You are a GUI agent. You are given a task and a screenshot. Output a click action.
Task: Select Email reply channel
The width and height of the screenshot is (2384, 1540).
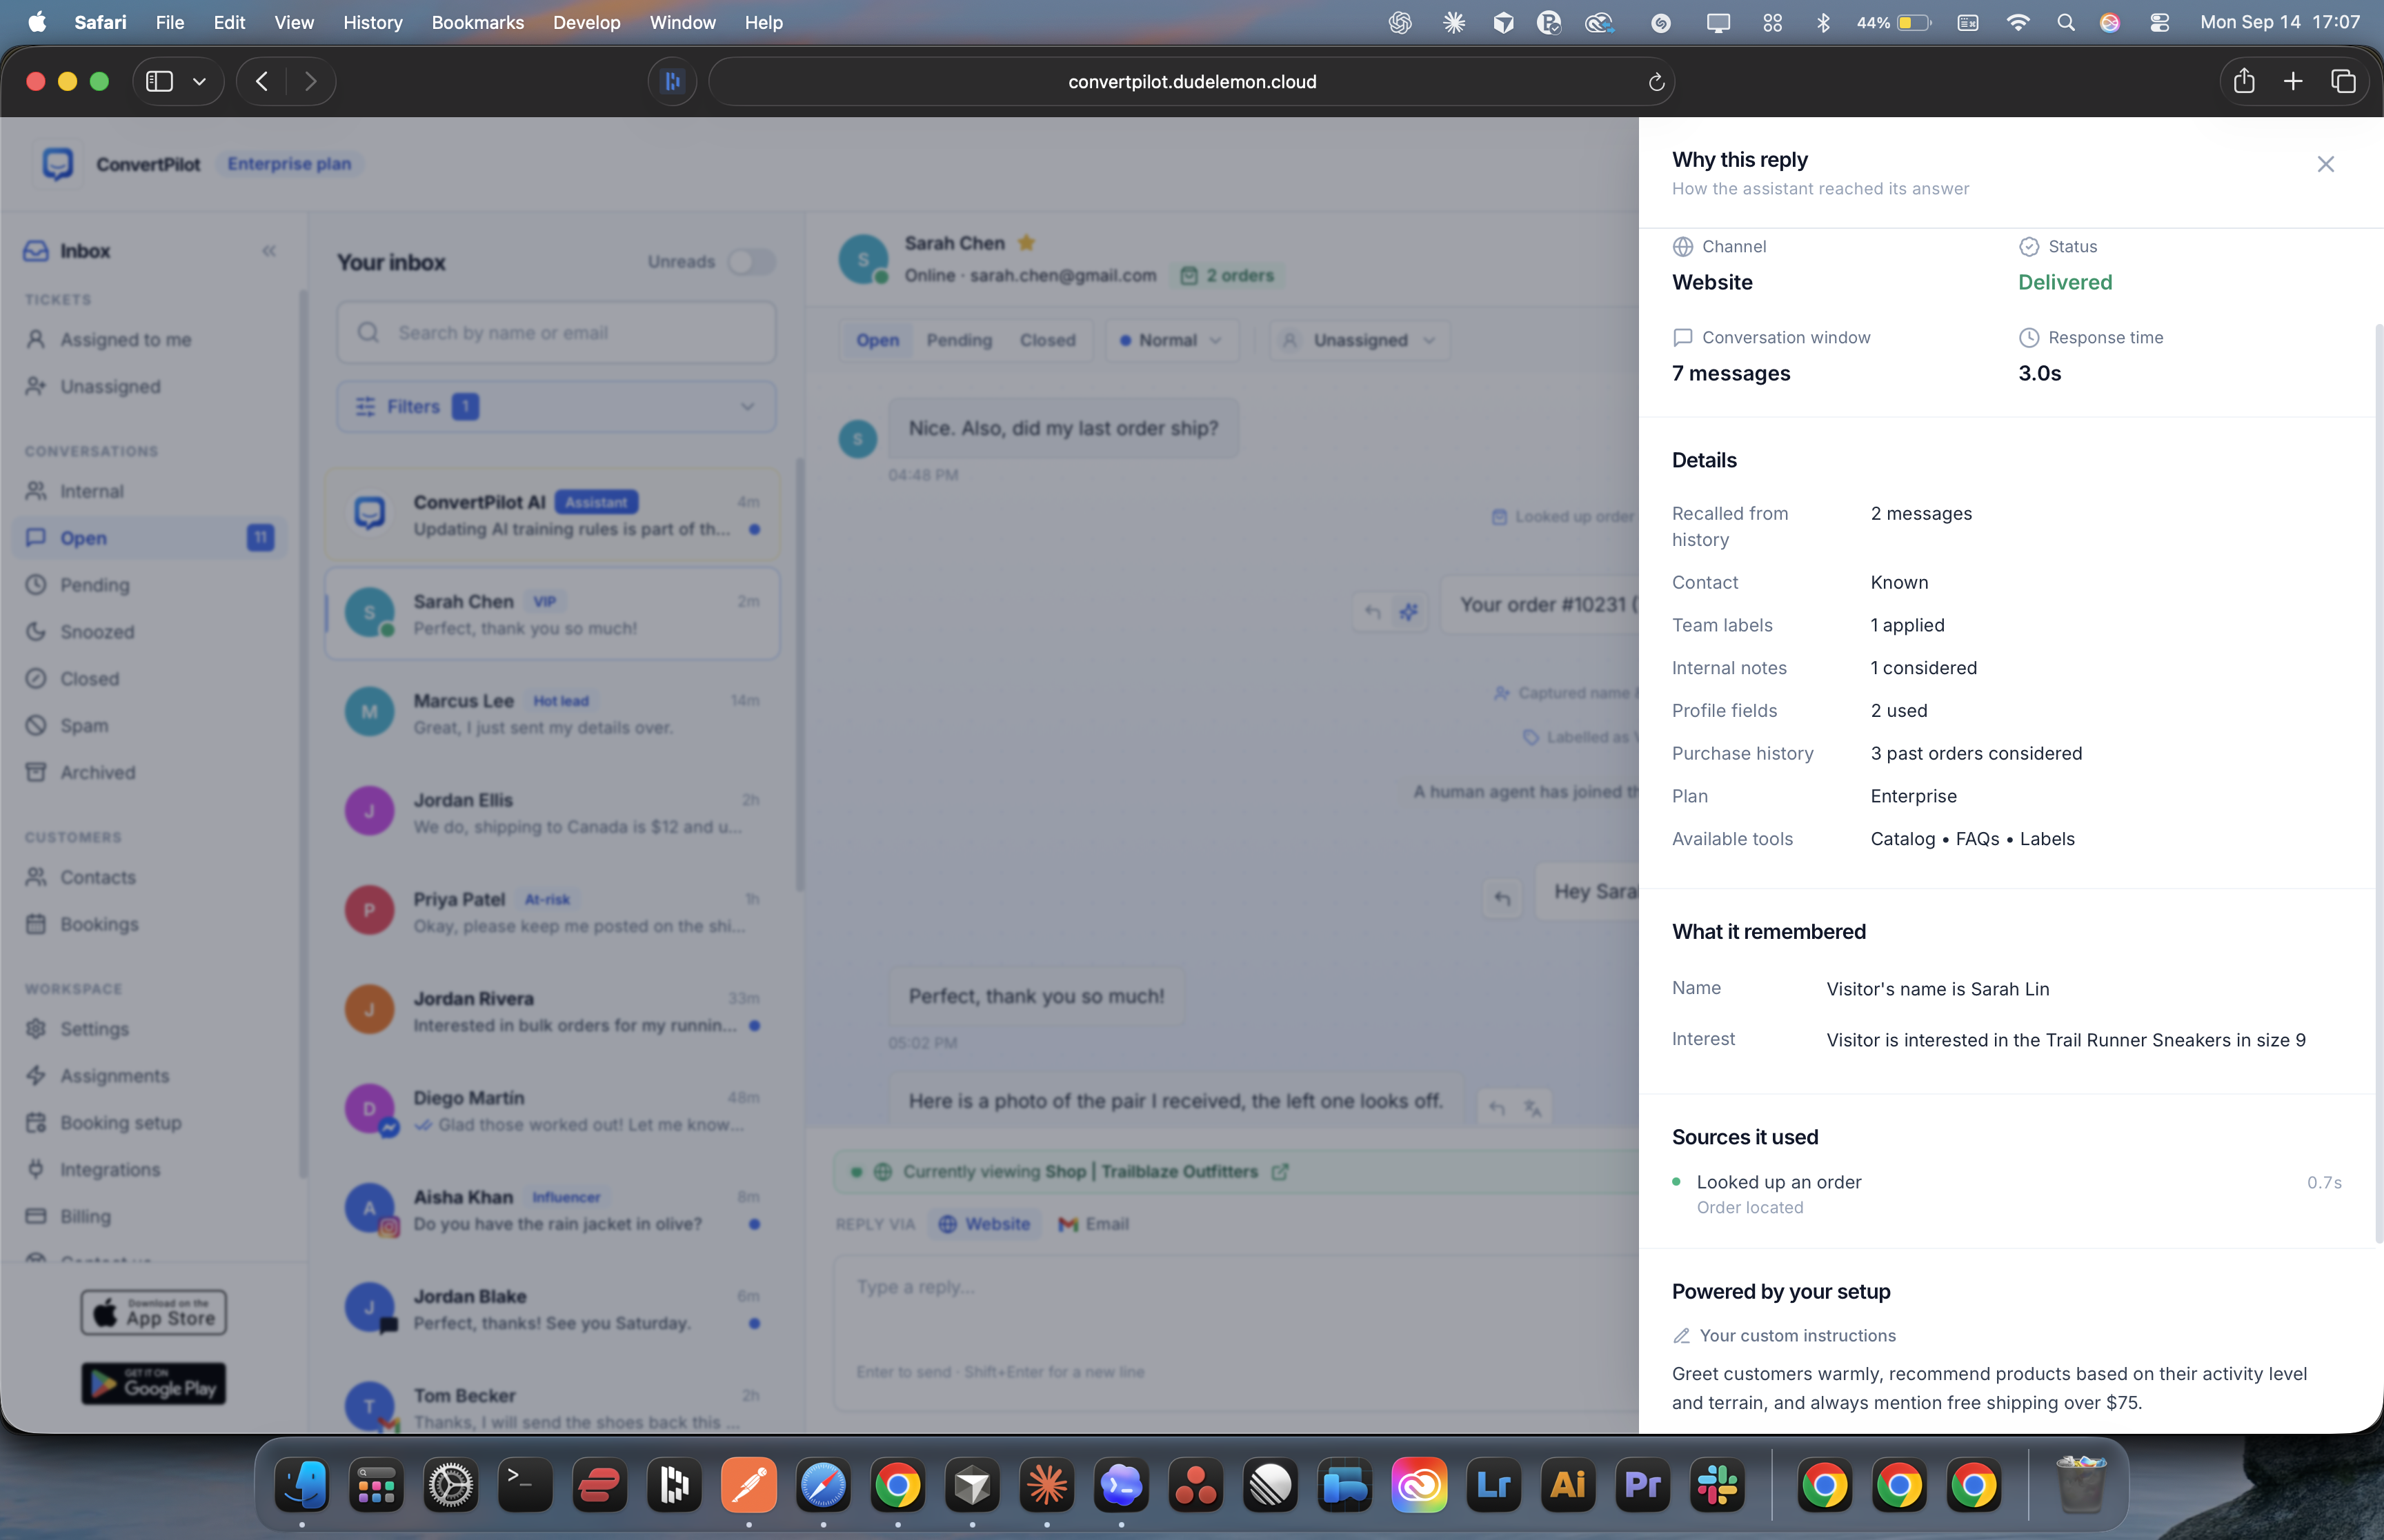[x=1093, y=1224]
